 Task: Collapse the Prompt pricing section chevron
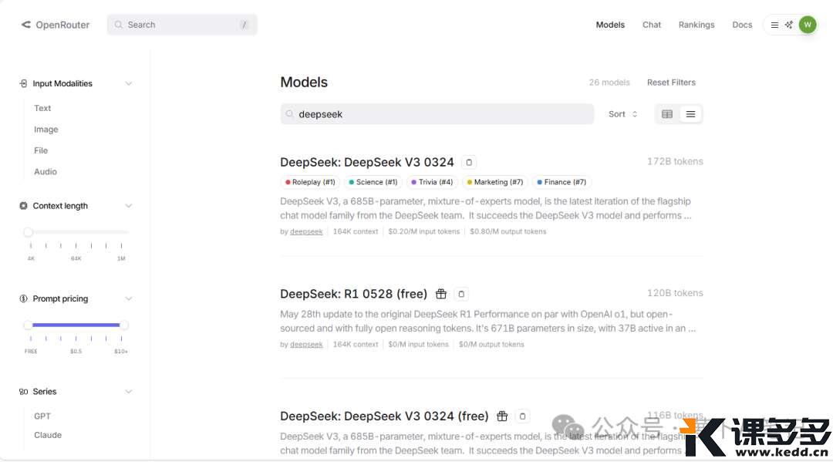click(x=129, y=298)
